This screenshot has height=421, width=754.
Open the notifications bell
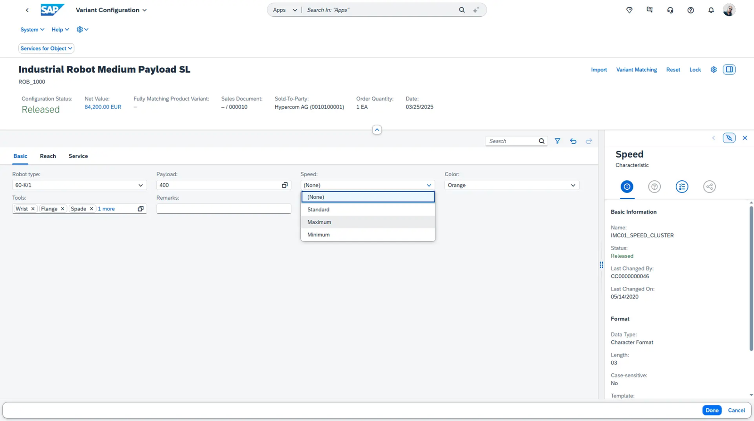click(711, 10)
